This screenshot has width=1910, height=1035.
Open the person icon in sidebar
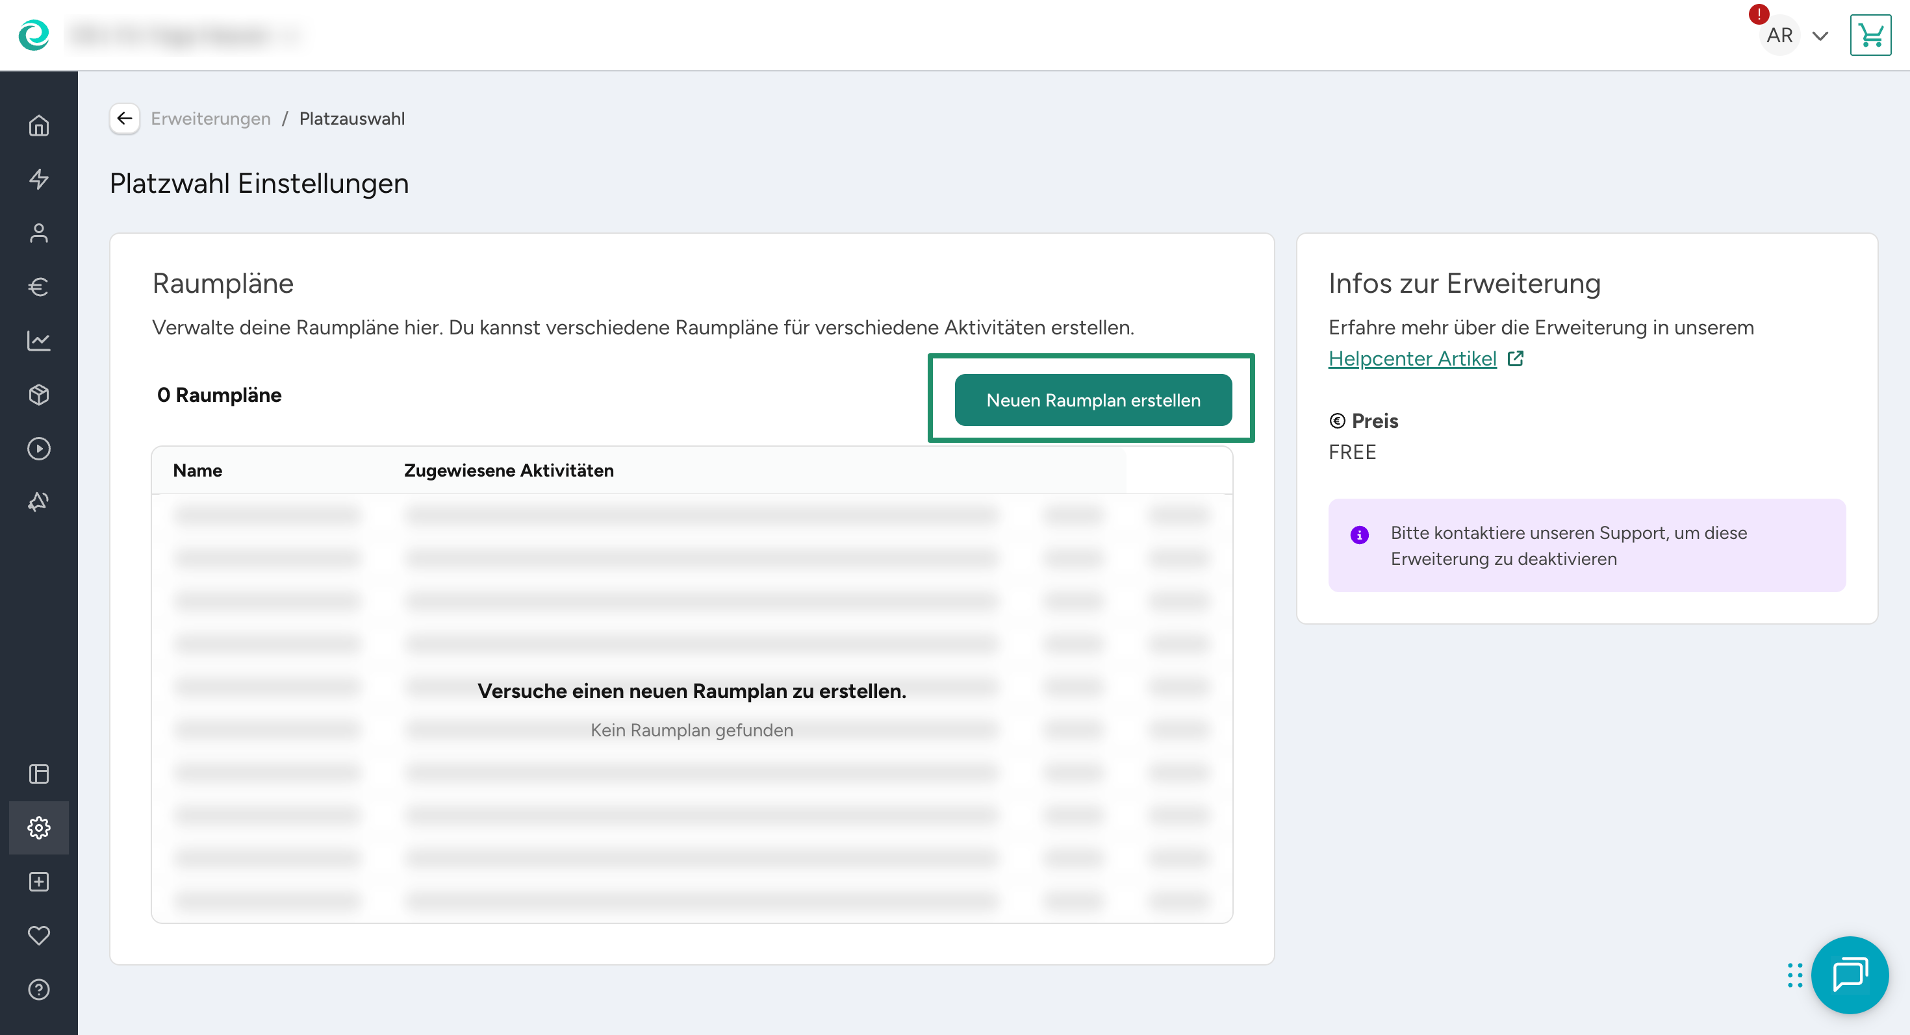[x=38, y=233]
